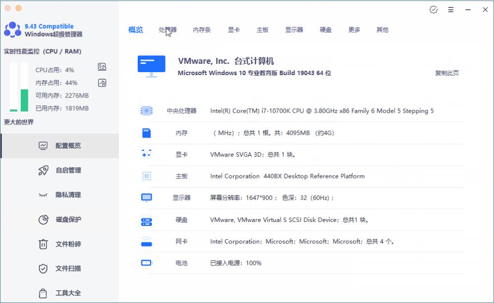This screenshot has height=303, width=494.
Task: Click the Intel Core i7-10700K processor text
Action: 322,111
